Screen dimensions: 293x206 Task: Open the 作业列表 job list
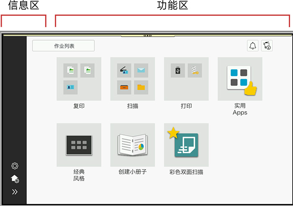point(63,46)
